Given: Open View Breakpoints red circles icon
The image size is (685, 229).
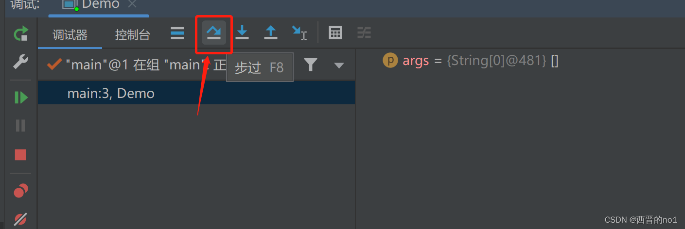Looking at the screenshot, I should tap(20, 191).
